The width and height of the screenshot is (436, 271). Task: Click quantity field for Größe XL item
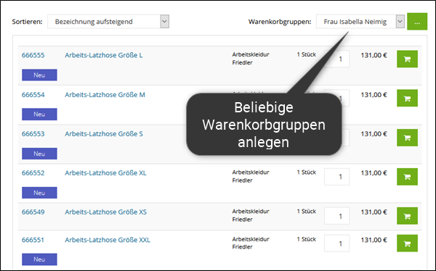[x=336, y=177]
